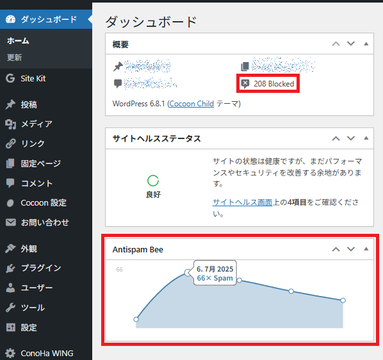Click the speech bubble icon beside コメント

[x=10, y=183]
